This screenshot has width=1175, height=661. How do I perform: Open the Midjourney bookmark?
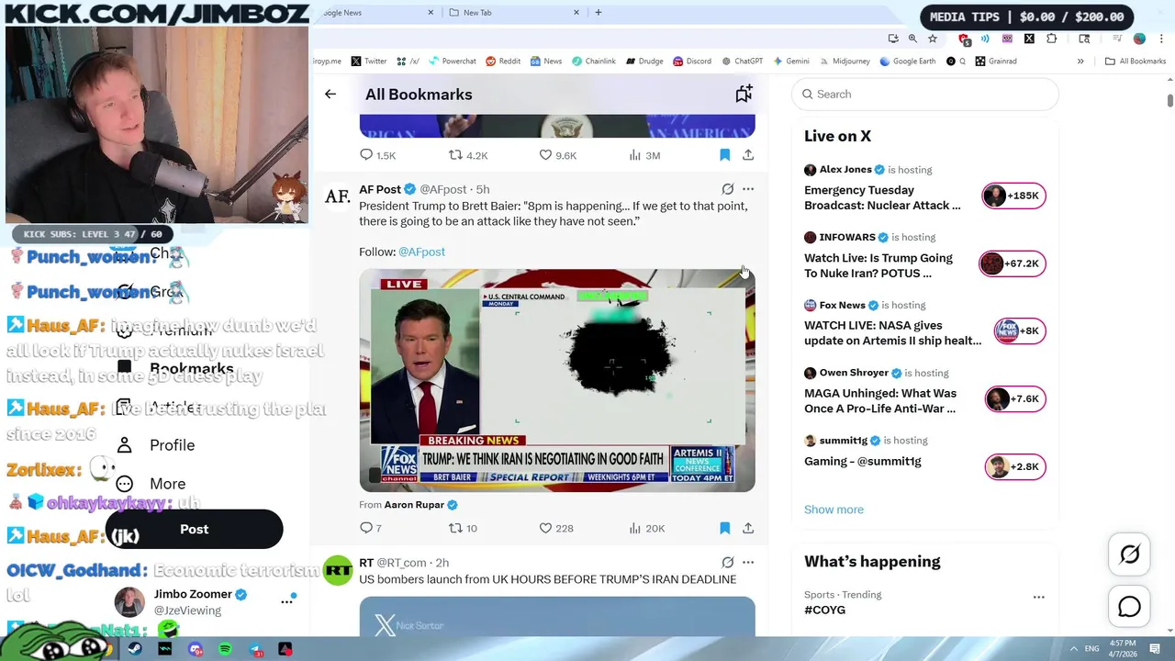pyautogui.click(x=845, y=62)
